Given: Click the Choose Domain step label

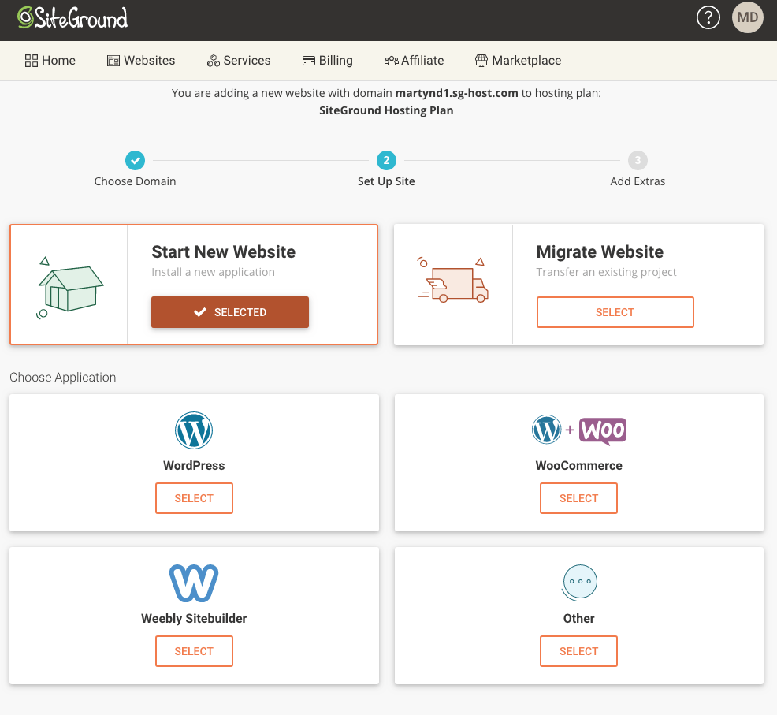Looking at the screenshot, I should pyautogui.click(x=136, y=181).
